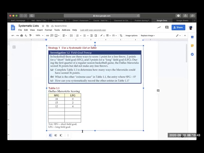204x153 pixels.
Task: Star the Systematic Lists document
Action: click(43, 26)
